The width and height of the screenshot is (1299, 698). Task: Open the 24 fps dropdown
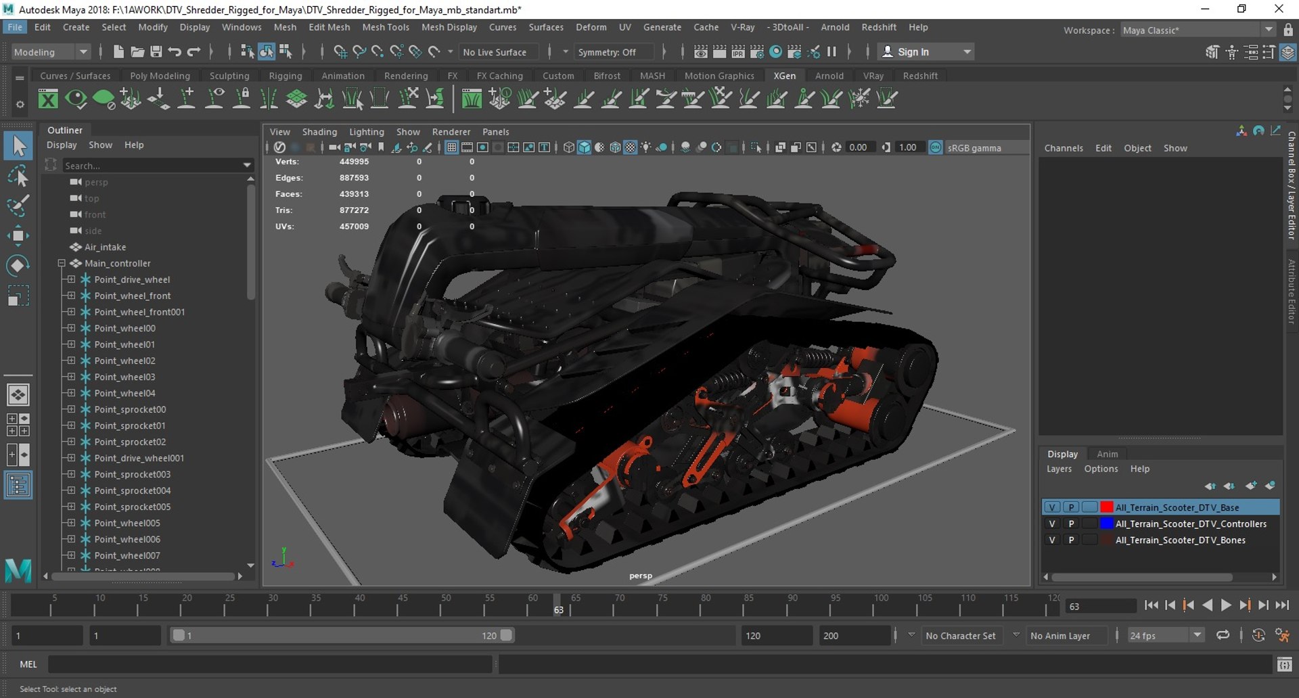pyautogui.click(x=1166, y=636)
